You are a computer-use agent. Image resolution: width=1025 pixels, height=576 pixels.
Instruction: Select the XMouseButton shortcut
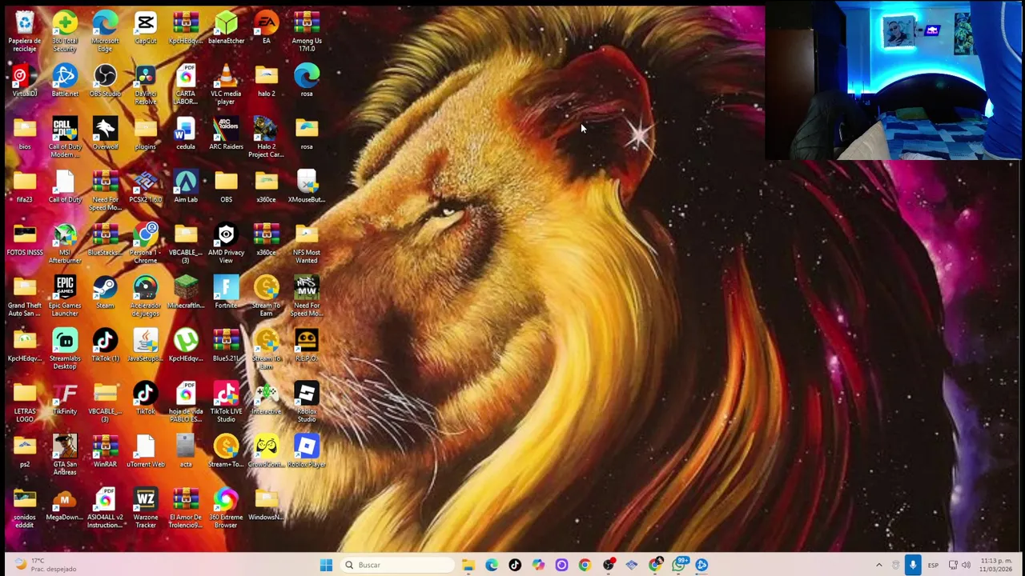point(307,186)
